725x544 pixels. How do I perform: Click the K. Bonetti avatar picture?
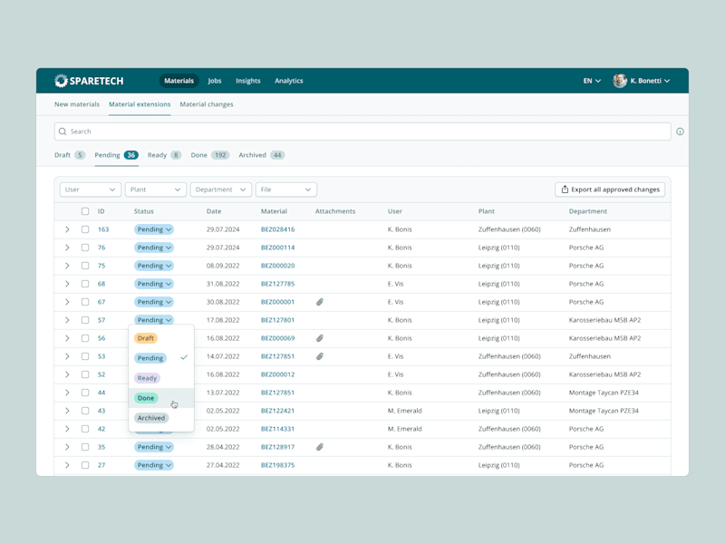(x=620, y=81)
